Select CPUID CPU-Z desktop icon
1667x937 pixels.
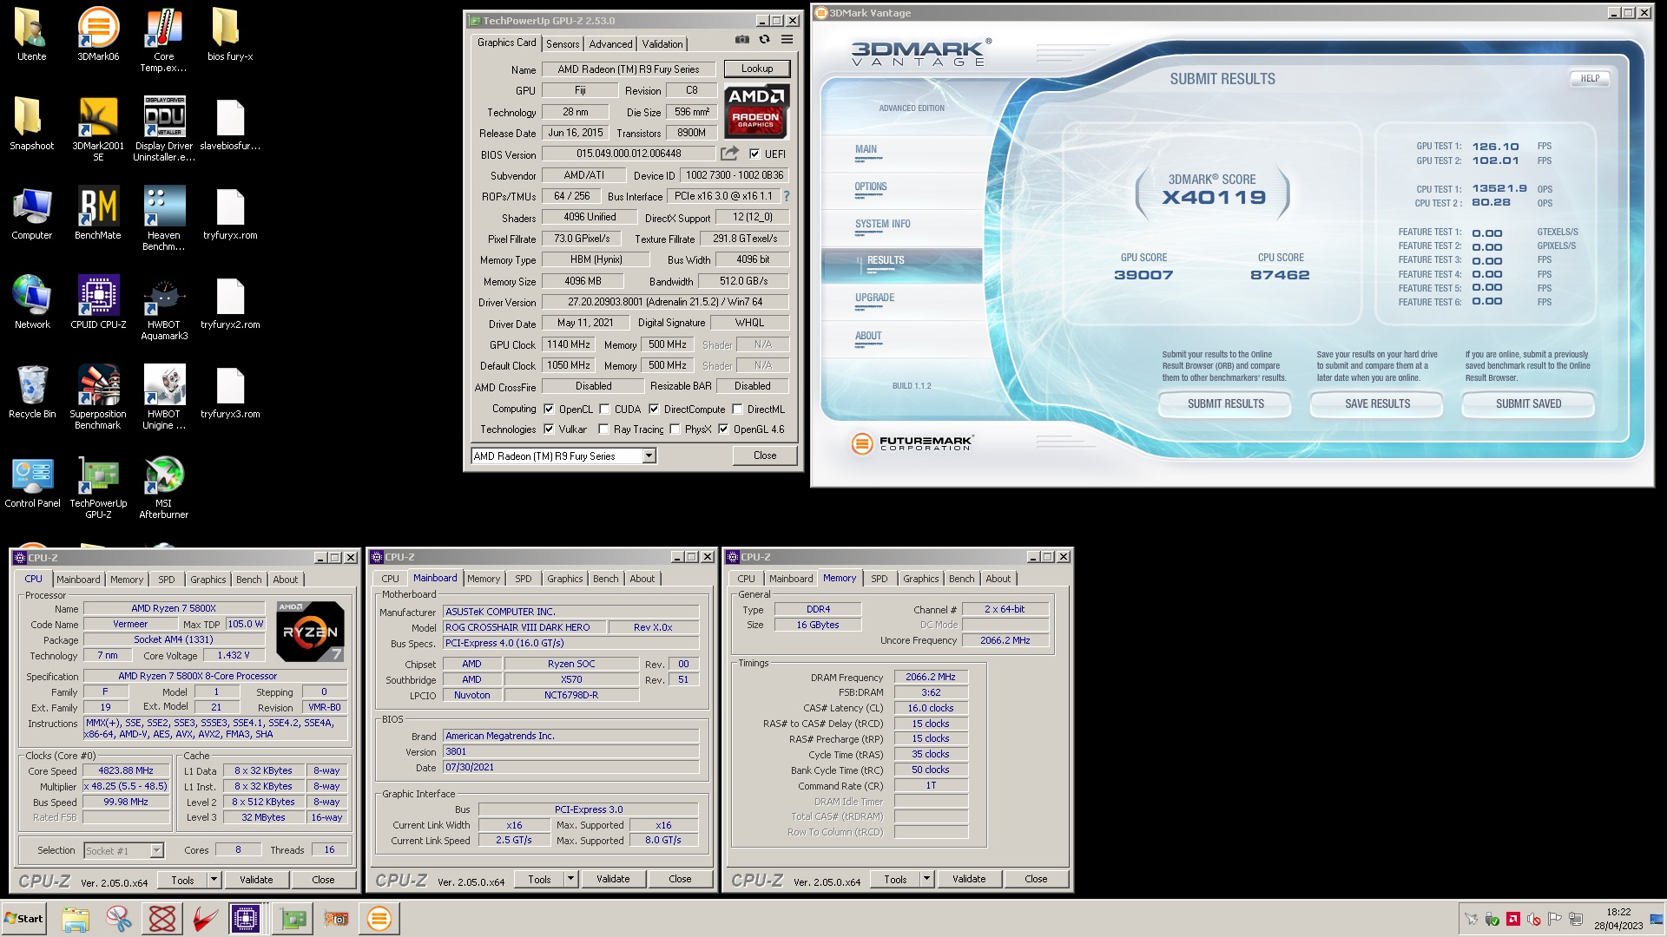tap(98, 302)
